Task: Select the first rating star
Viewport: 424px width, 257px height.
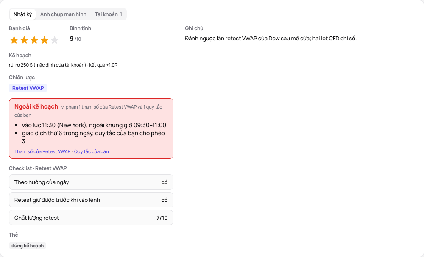Action: [x=14, y=40]
